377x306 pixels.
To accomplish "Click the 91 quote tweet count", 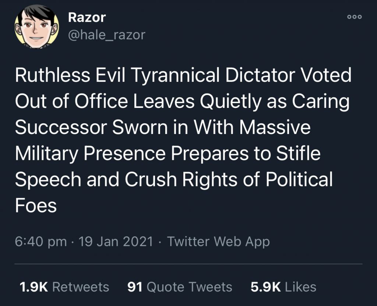I will pos(135,287).
